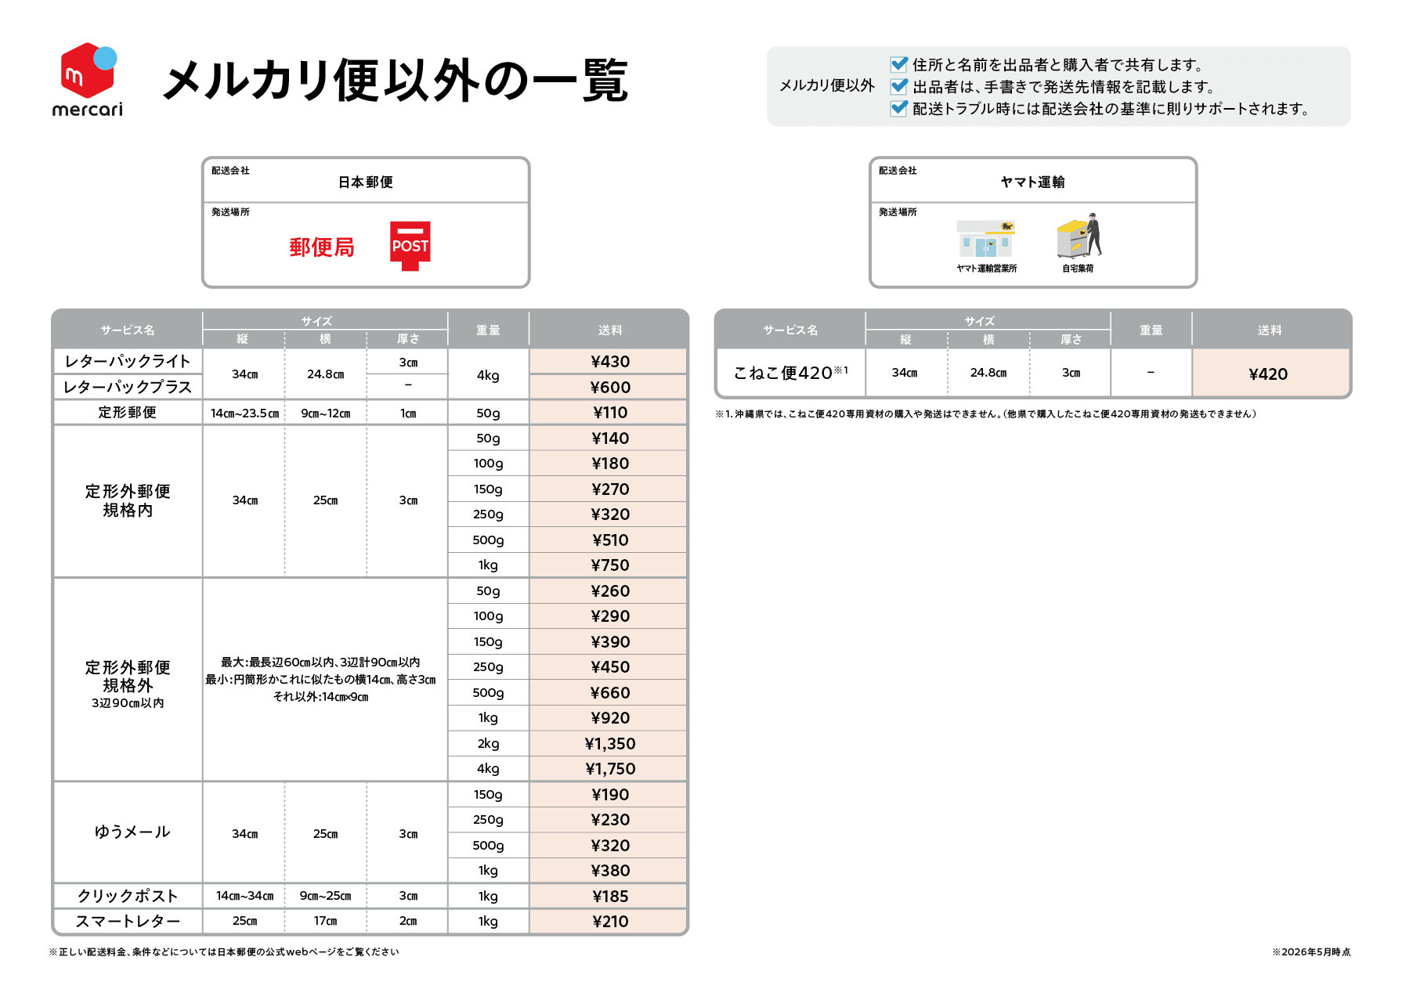Viewport: 1402px width, 1000px height.
Task: Click the ¥510 shipping fee
Action: coord(610,540)
